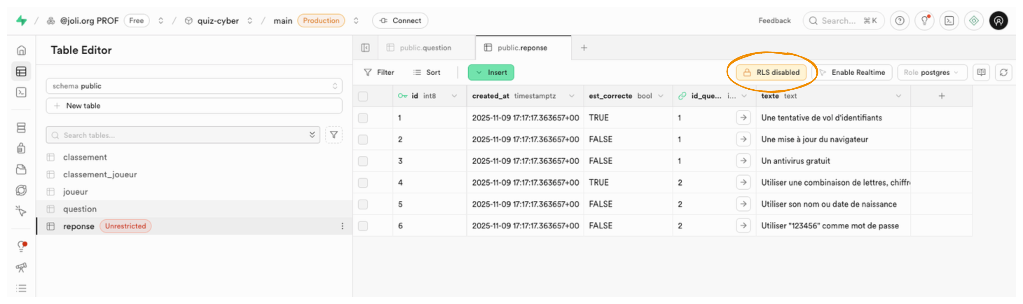
Task: Toggle the select-all rows header checkbox
Action: (x=363, y=96)
